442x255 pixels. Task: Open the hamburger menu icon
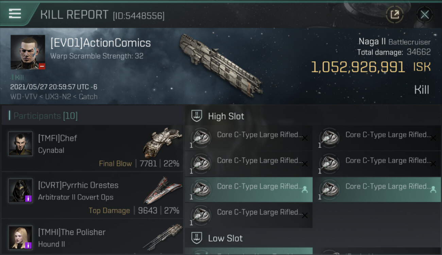tap(15, 14)
